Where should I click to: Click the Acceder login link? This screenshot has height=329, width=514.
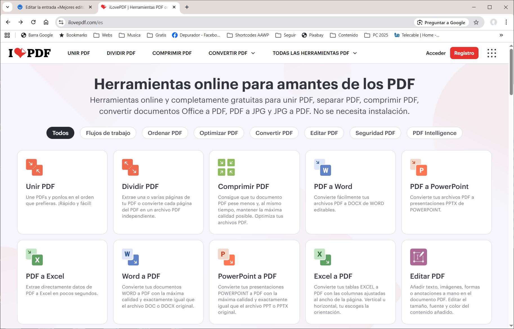pyautogui.click(x=435, y=53)
